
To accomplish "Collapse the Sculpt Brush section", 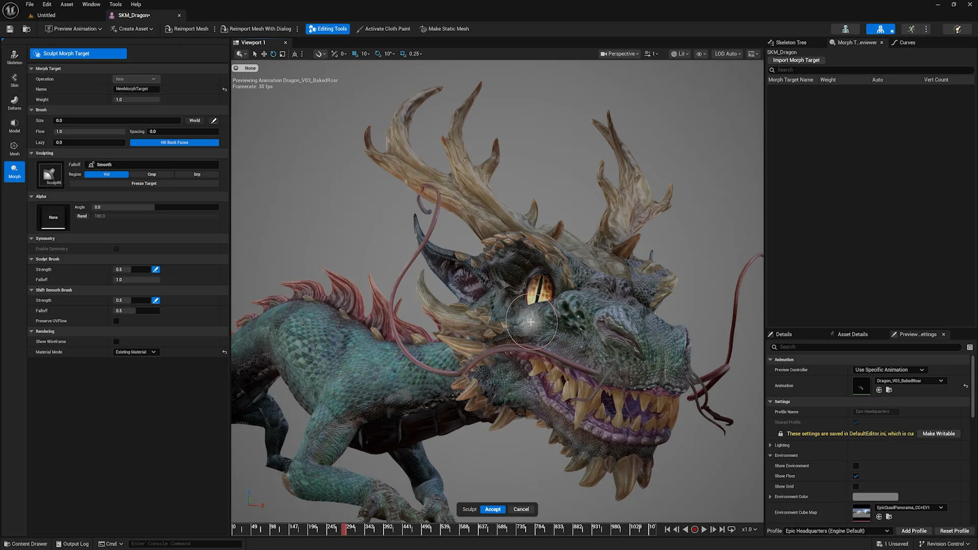I will tap(32, 259).
